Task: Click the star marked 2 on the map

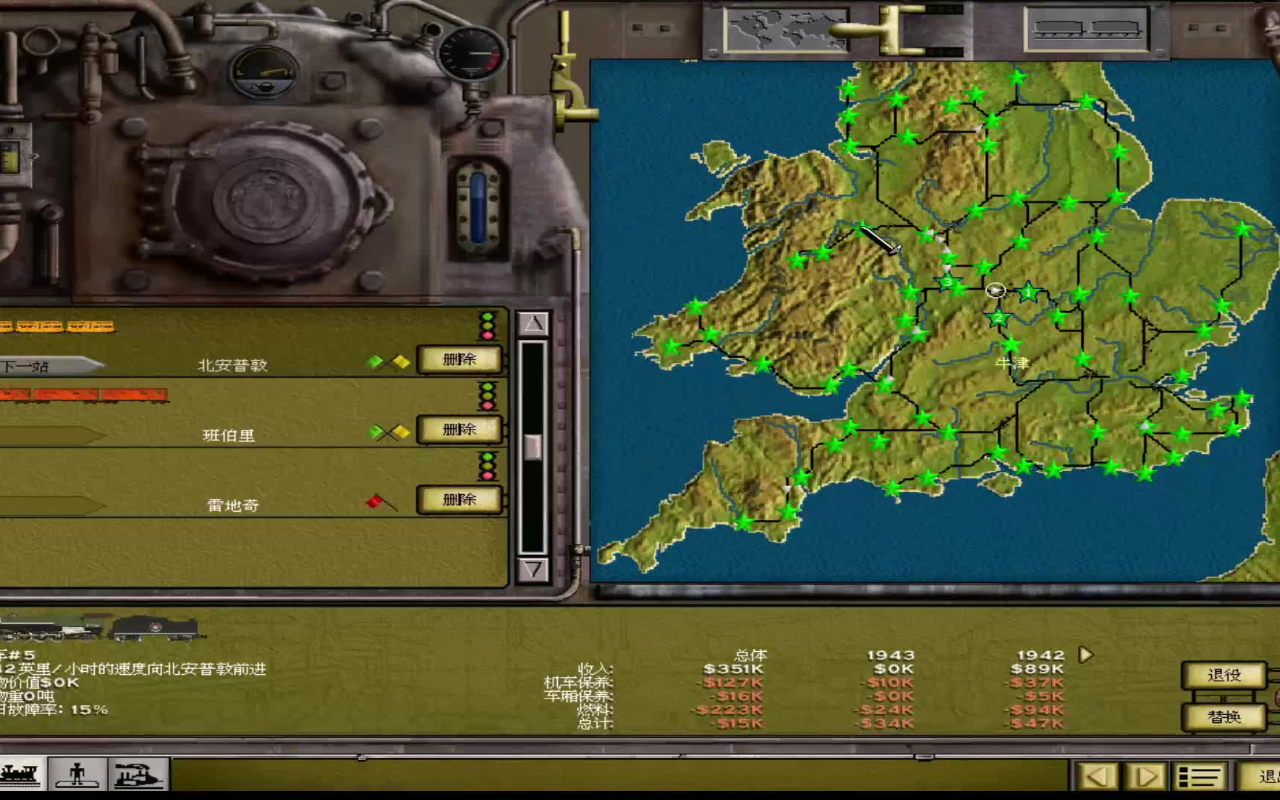Action: [x=998, y=318]
